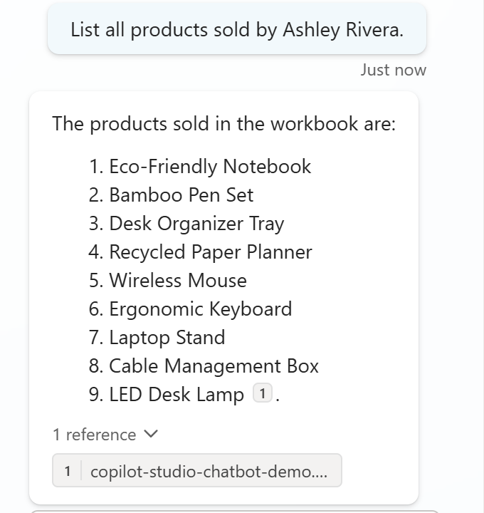Select the user message about Ashley Rivera
This screenshot has width=484, height=513.
[236, 30]
